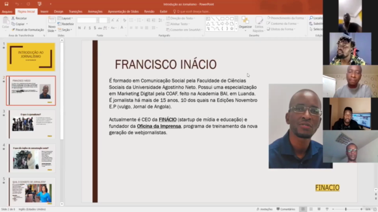The image size is (378, 212).
Task: Switch to Apresentação de Slides tab
Action: pos(123,12)
